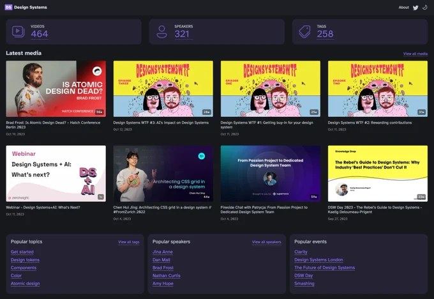Click the Popular topics heading

[x=27, y=241]
